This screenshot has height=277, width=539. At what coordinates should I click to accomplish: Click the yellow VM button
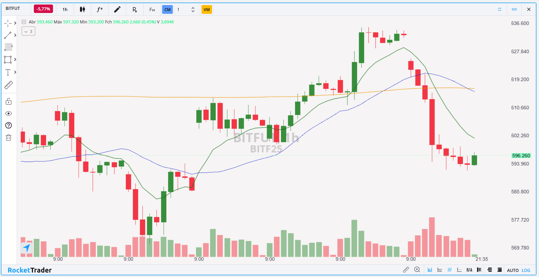(207, 10)
